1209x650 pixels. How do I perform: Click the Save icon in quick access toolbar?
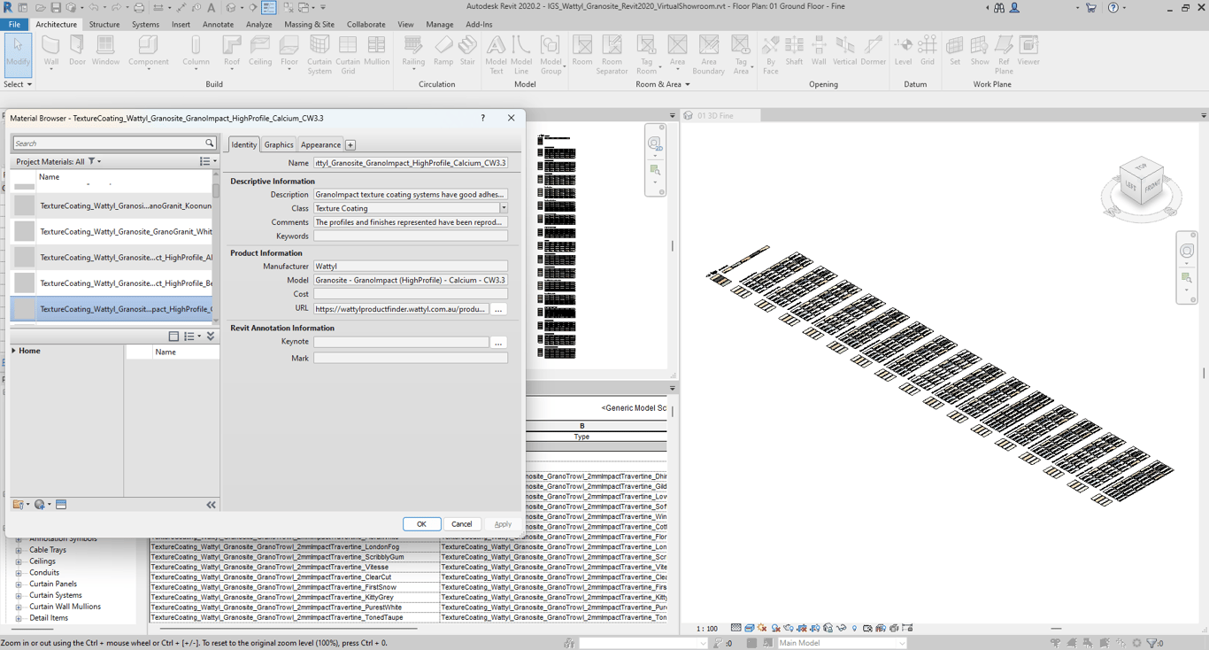[x=55, y=8]
